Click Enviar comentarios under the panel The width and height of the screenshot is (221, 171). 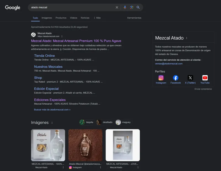point(203,89)
